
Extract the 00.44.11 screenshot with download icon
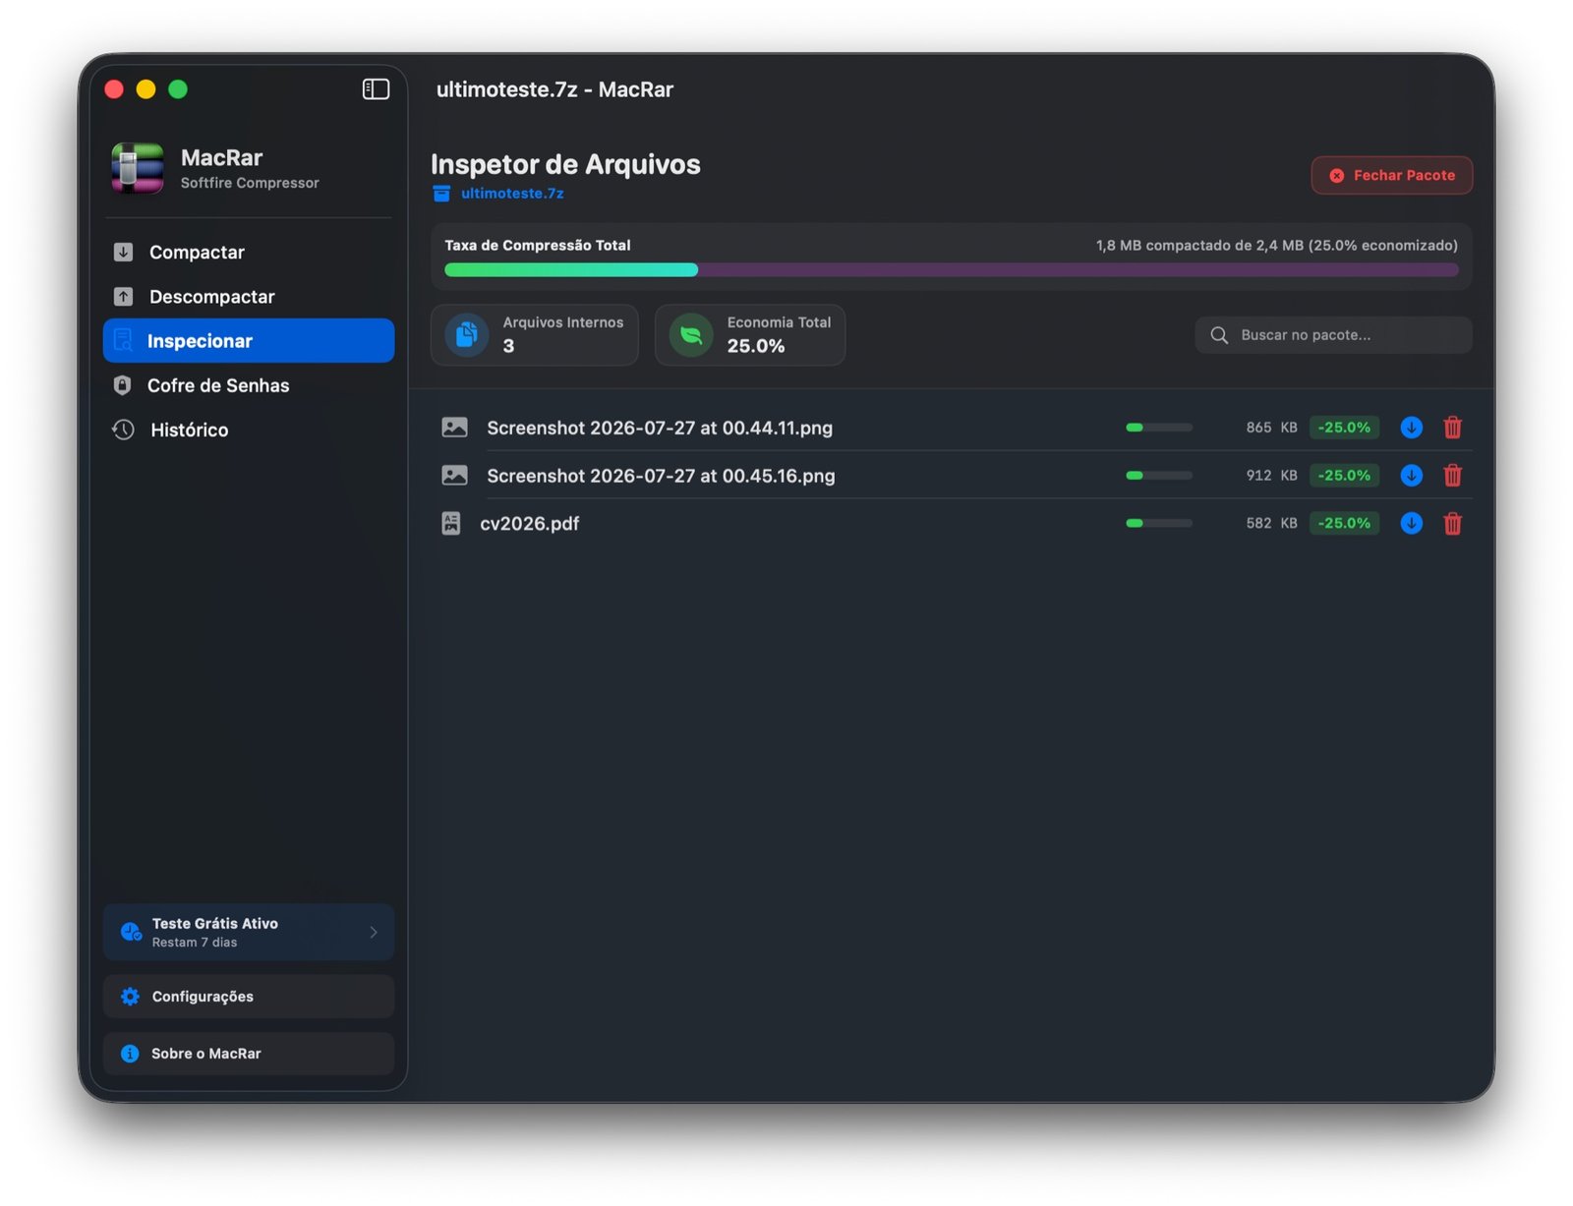coord(1411,428)
